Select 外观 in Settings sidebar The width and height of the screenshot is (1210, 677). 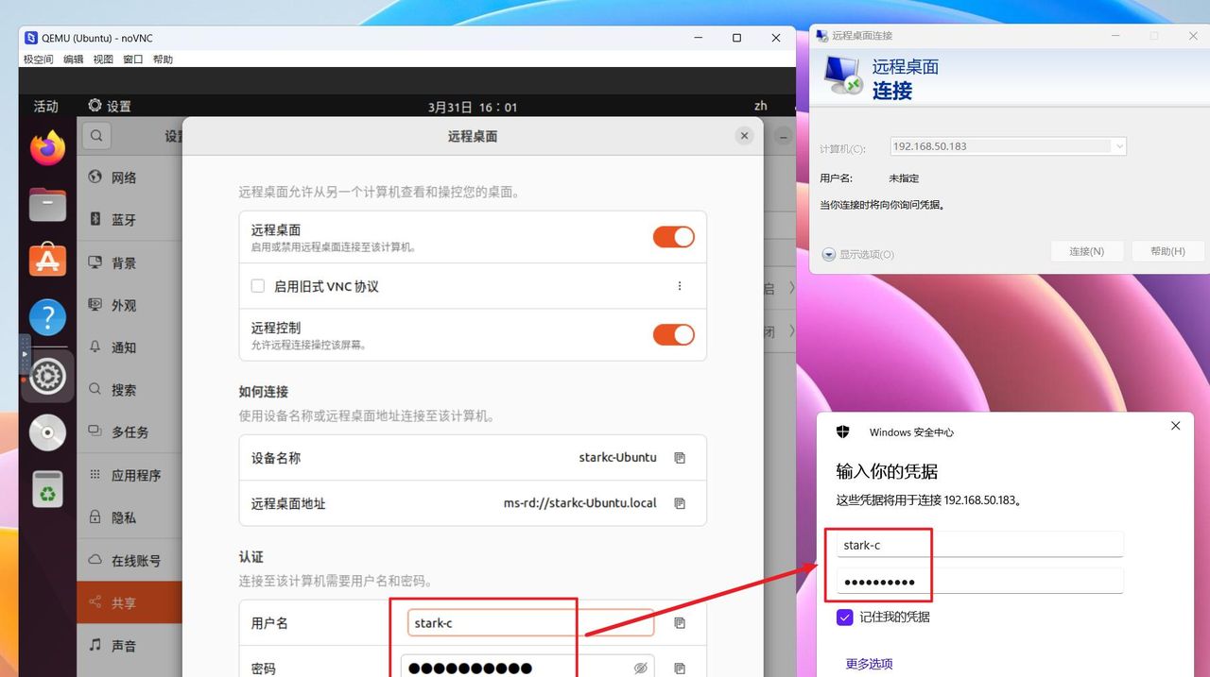(130, 305)
